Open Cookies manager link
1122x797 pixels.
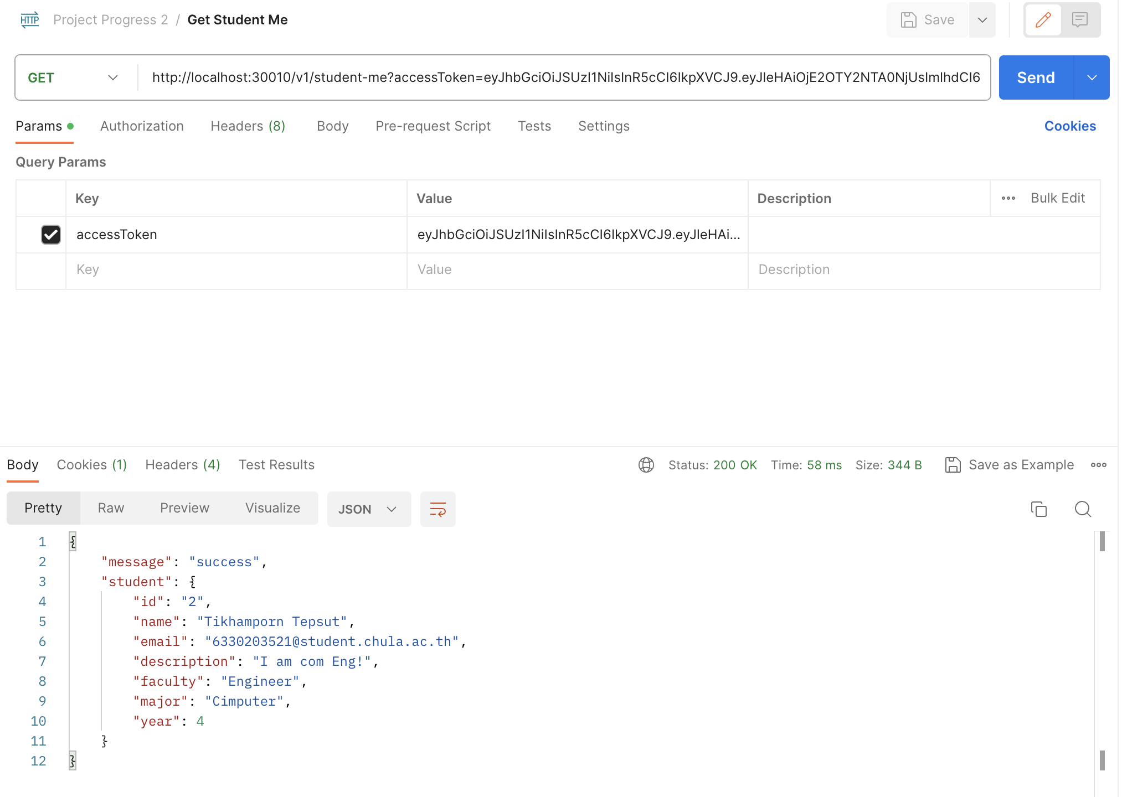point(1069,126)
